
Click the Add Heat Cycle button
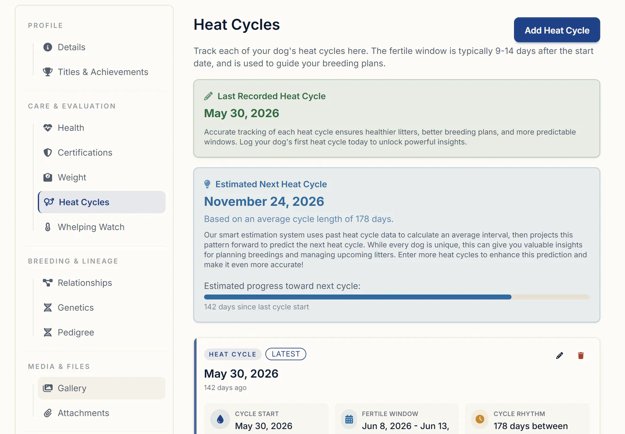[557, 30]
